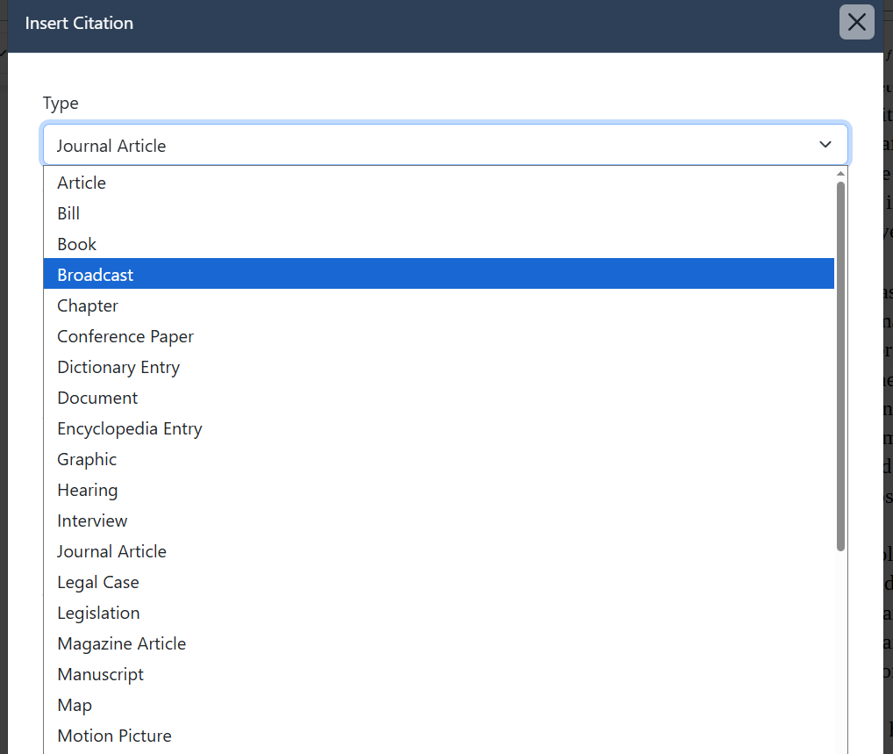
Task: Close the Insert Citation dialog
Action: click(x=856, y=23)
